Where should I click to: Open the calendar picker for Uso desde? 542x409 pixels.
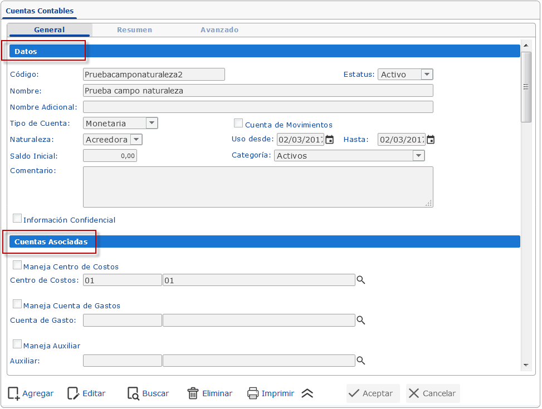[x=329, y=140]
